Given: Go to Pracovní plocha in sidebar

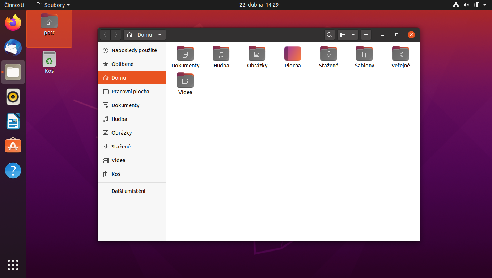Looking at the screenshot, I should click(132, 92).
